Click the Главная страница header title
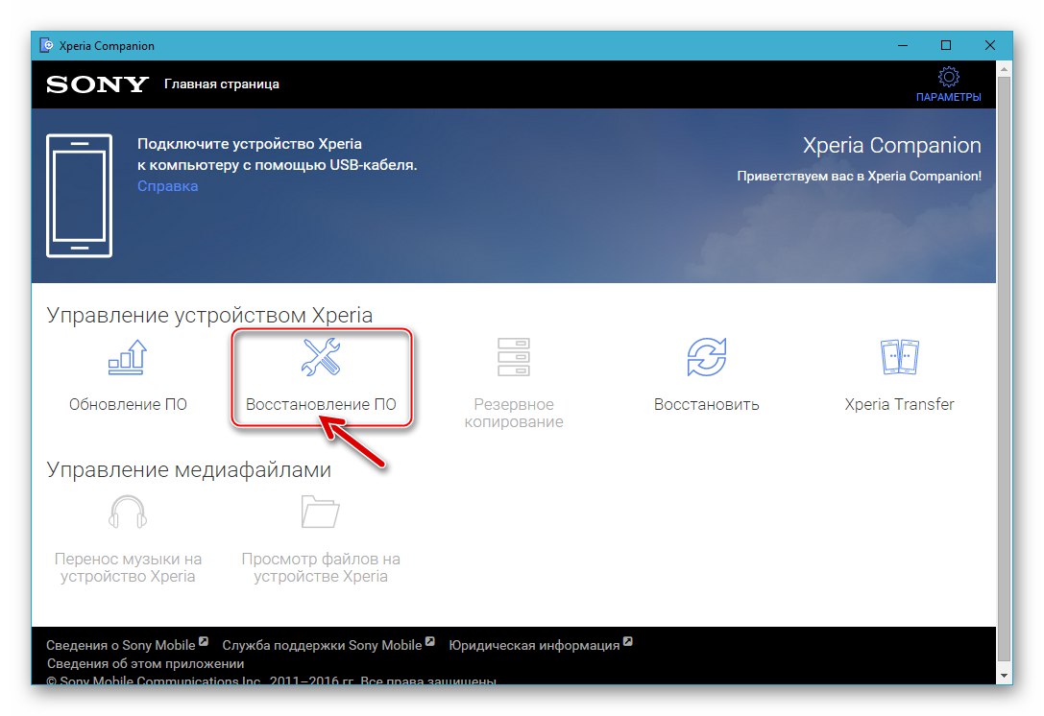This screenshot has width=1044, height=716. point(222,84)
